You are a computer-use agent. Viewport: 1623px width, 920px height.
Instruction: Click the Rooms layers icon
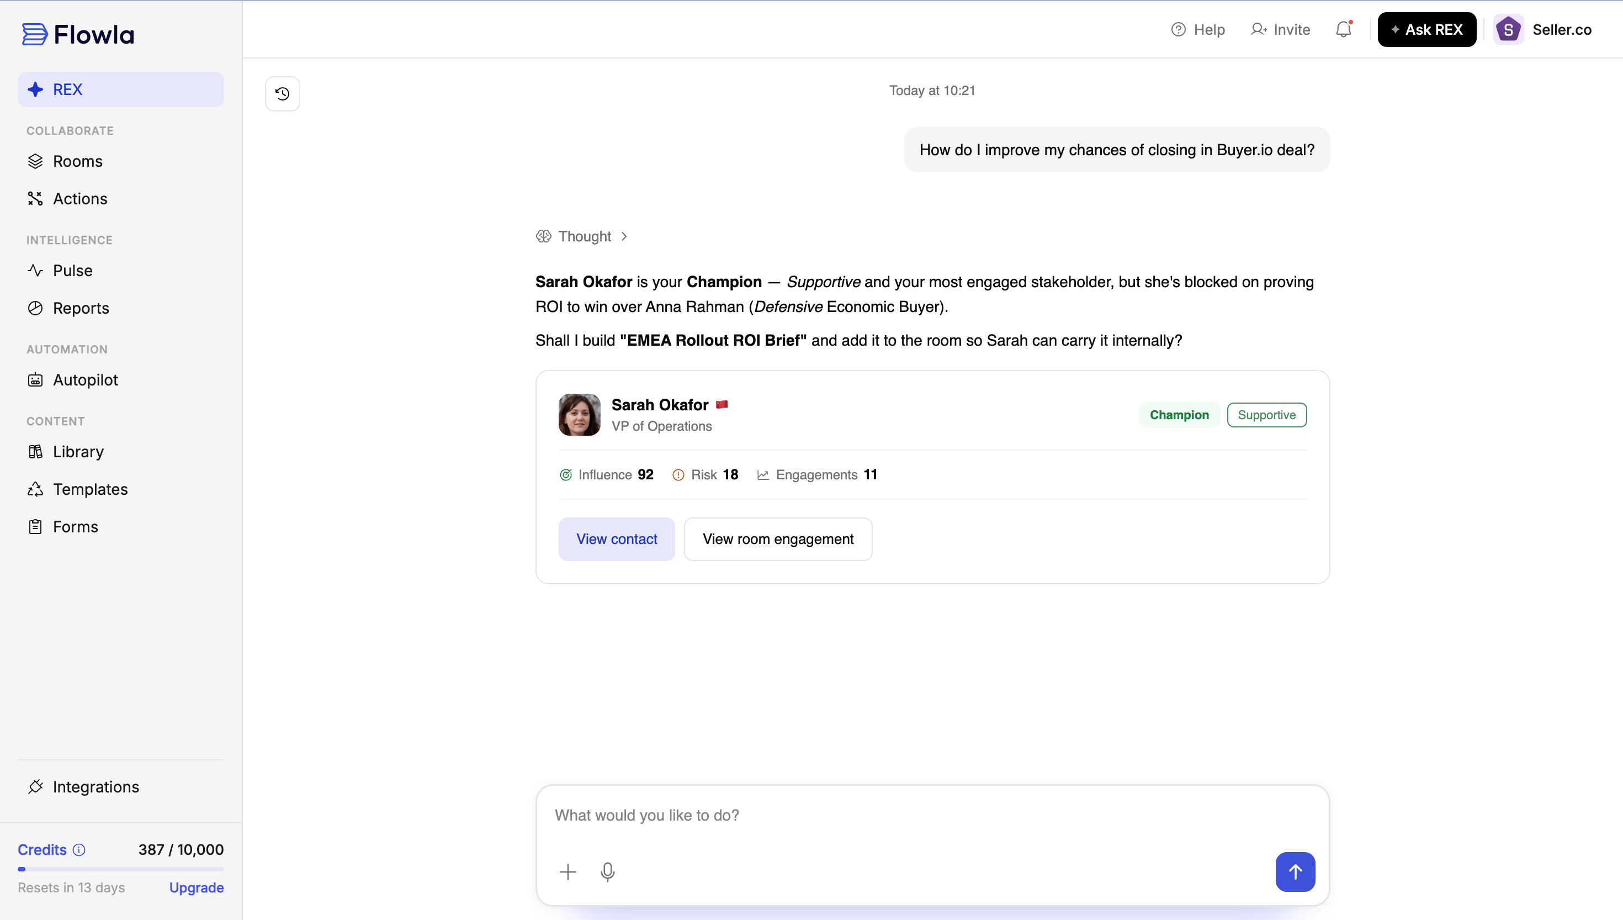click(x=35, y=161)
